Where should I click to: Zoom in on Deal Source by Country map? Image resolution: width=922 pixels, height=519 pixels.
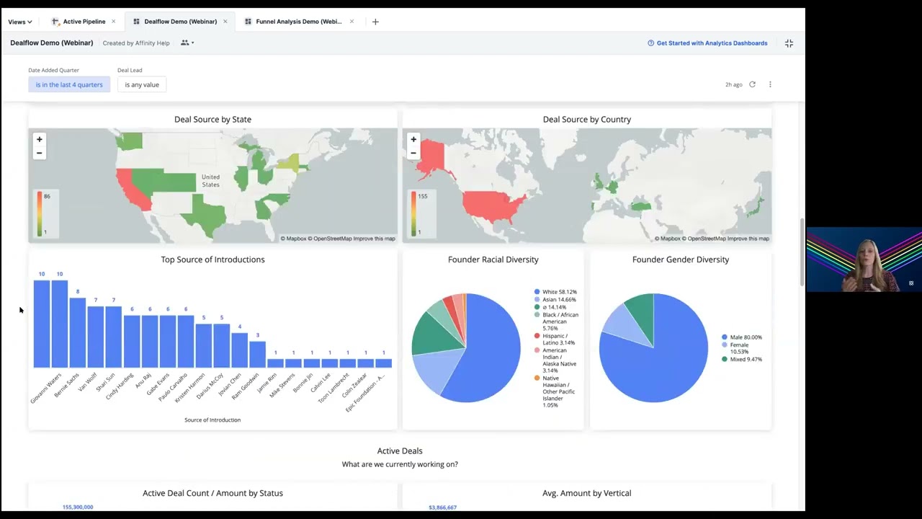tap(413, 139)
